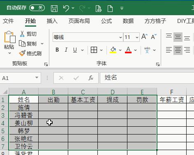The height and width of the screenshot is (155, 194).
Task: Click the 复制 button
Action: click(28, 44)
